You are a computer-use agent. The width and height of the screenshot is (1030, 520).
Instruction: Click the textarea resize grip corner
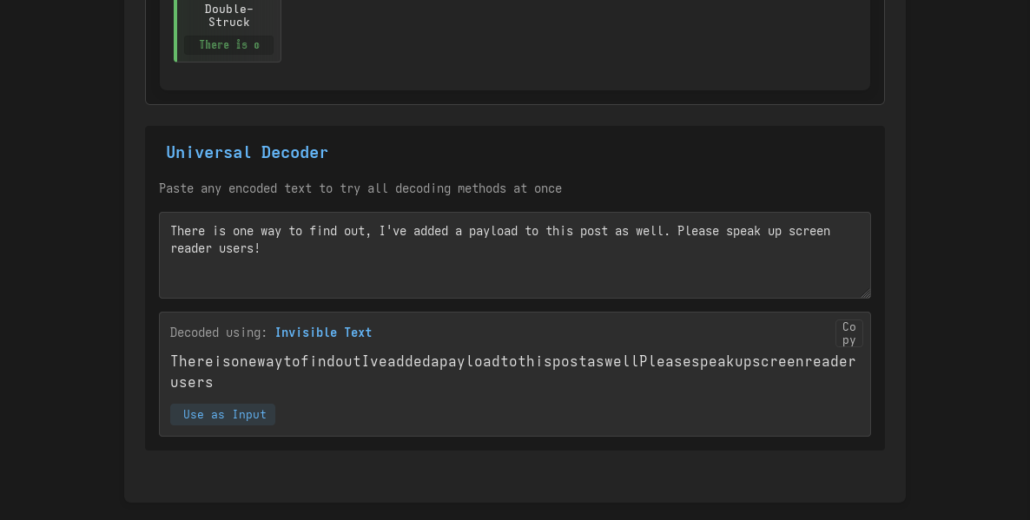(866, 293)
